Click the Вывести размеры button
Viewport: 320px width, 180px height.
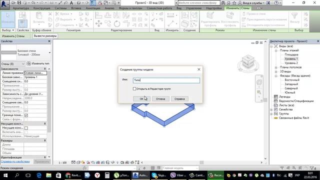coord(45,36)
